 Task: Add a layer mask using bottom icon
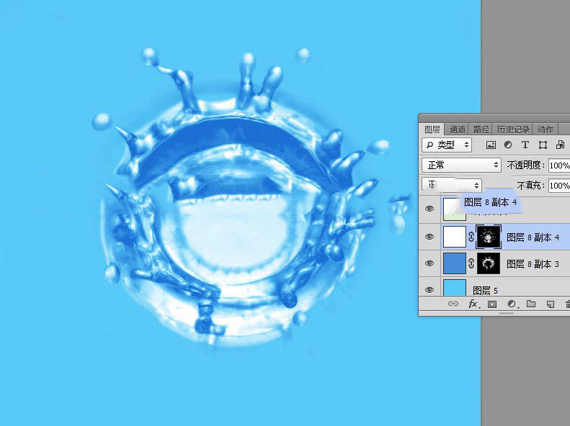492,304
